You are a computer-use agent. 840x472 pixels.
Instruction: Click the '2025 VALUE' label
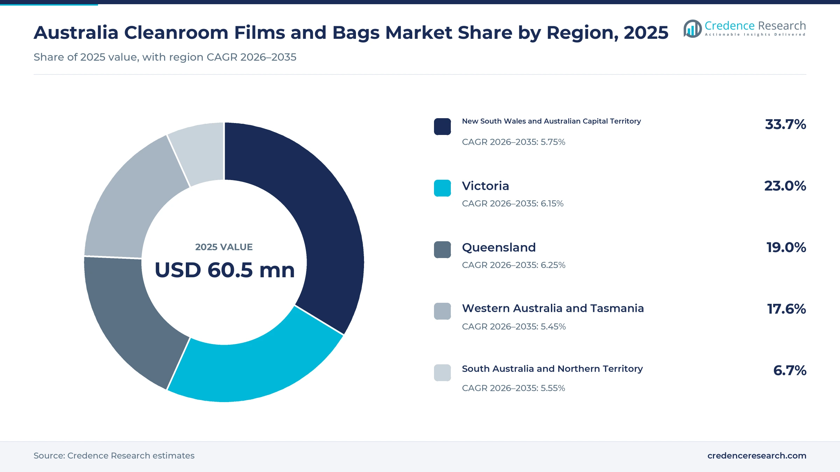tap(224, 247)
